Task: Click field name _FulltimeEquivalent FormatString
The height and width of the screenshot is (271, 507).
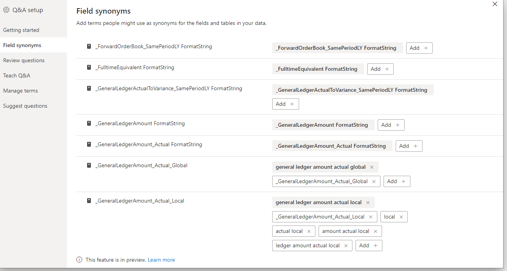Action: 135,67
